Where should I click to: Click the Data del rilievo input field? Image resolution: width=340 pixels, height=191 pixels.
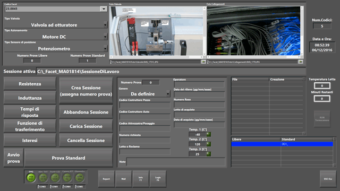coord(199,94)
